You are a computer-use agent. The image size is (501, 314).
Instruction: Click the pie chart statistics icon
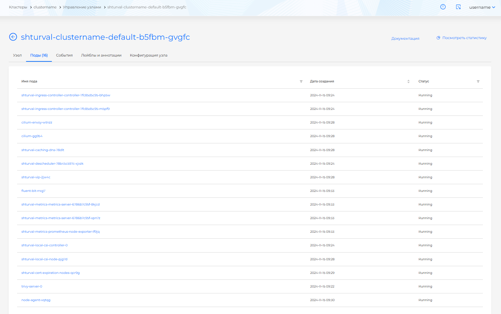438,38
